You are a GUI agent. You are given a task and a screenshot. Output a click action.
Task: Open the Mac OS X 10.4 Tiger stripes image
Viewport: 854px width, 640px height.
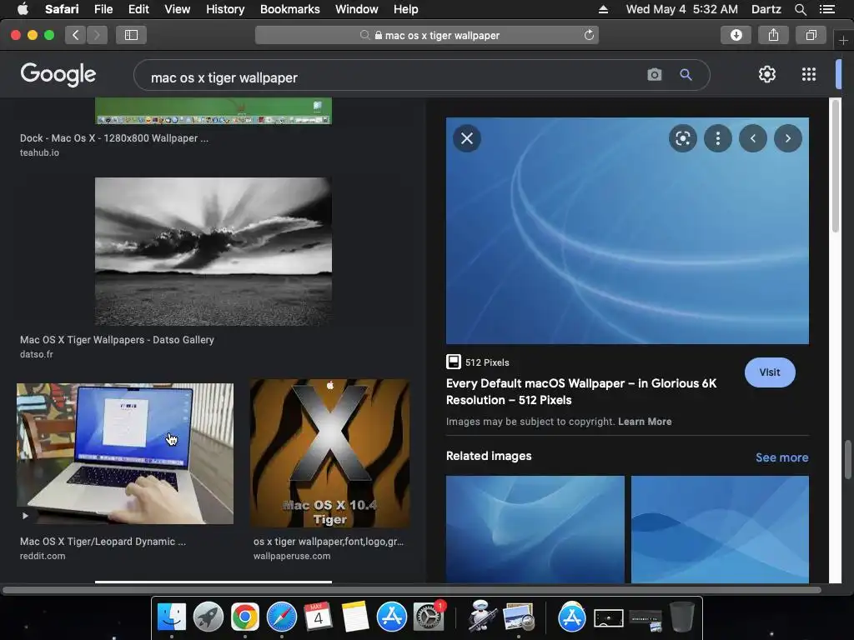click(329, 454)
